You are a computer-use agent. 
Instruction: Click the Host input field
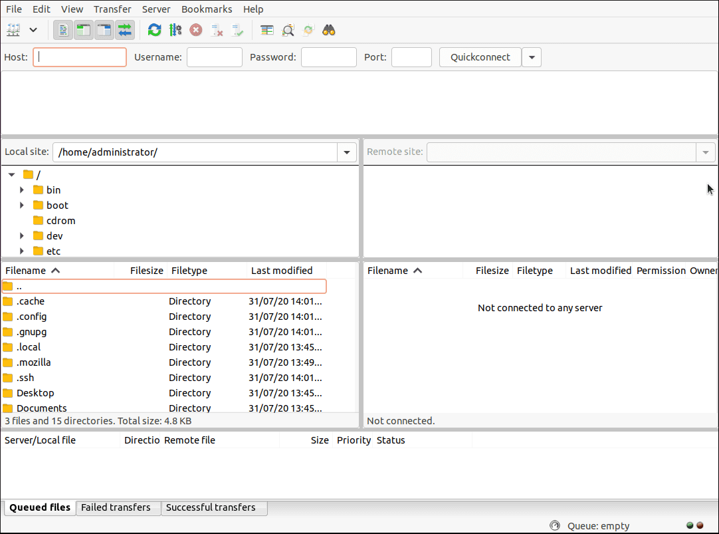[x=80, y=57]
